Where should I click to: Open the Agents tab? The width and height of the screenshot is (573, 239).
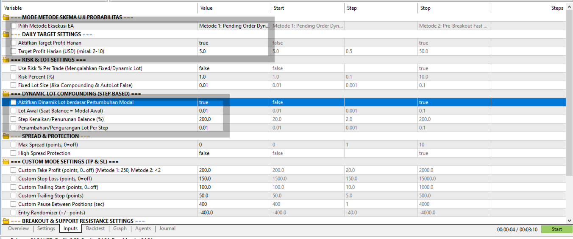pyautogui.click(x=143, y=228)
